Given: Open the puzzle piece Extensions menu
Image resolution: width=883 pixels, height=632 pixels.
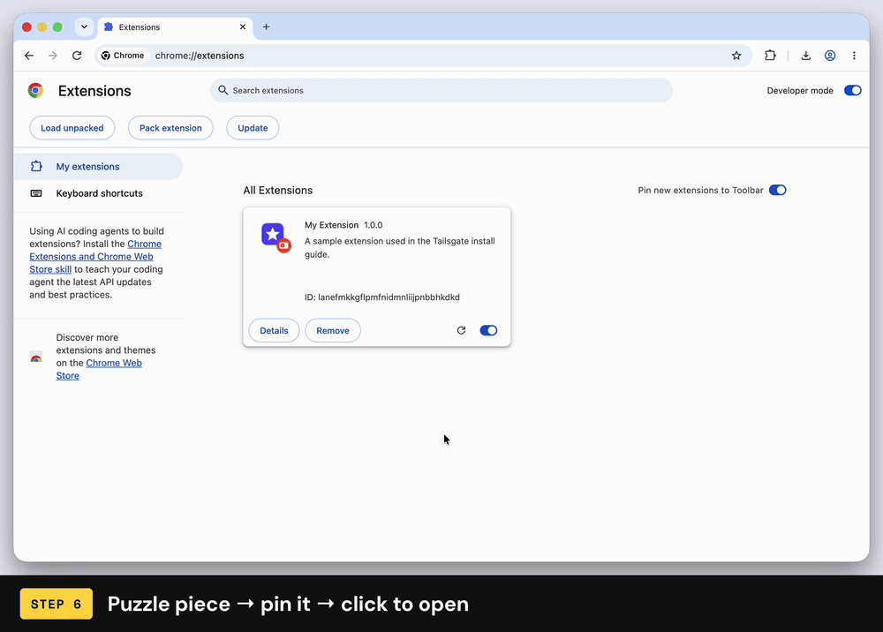Looking at the screenshot, I should [770, 55].
